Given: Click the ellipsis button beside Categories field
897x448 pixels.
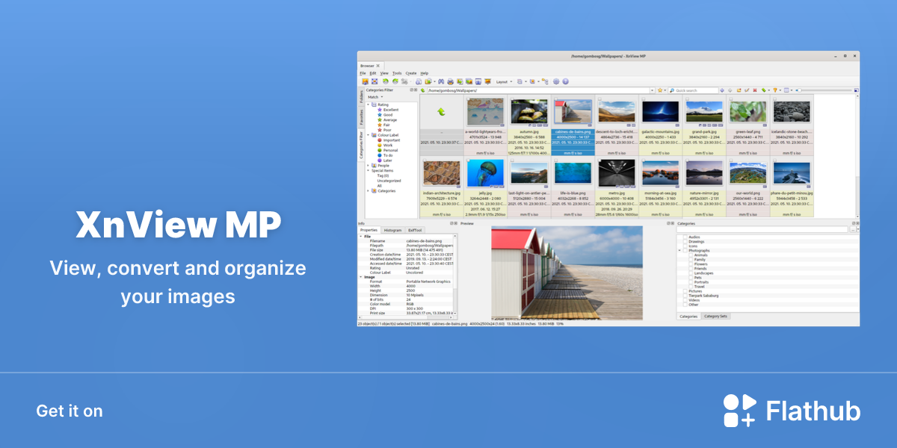Looking at the screenshot, I should click(853, 229).
